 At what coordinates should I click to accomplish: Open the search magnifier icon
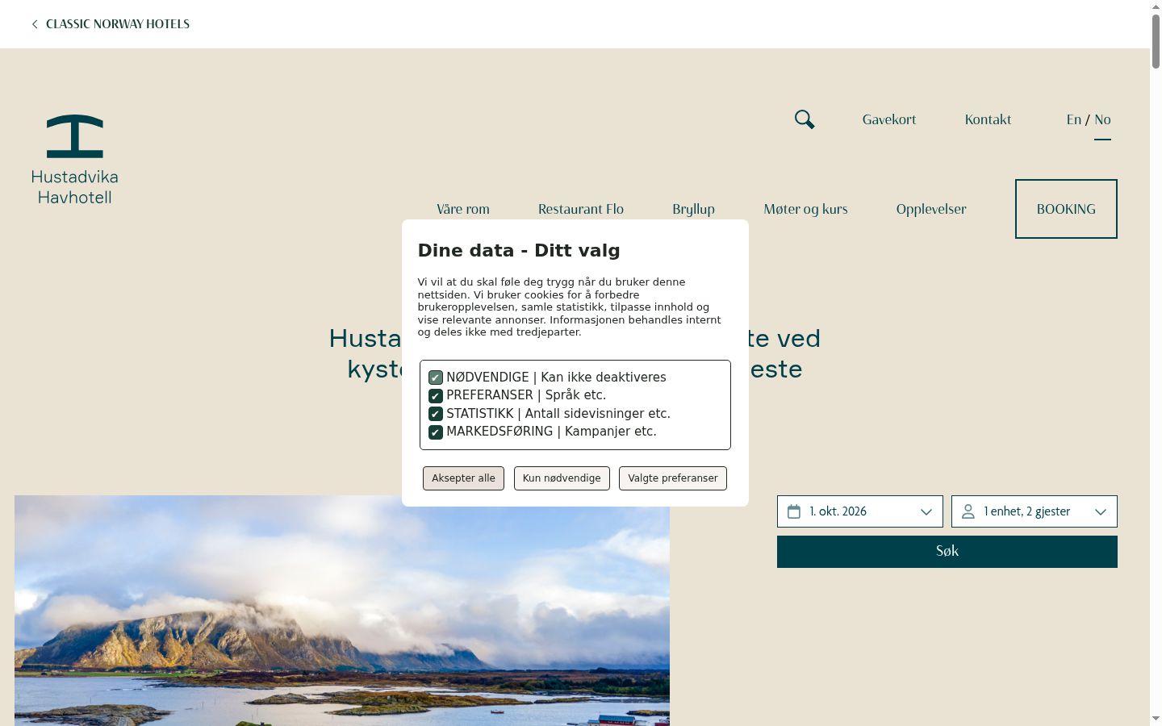click(805, 119)
